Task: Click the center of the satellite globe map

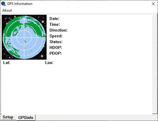Action: click(24, 37)
